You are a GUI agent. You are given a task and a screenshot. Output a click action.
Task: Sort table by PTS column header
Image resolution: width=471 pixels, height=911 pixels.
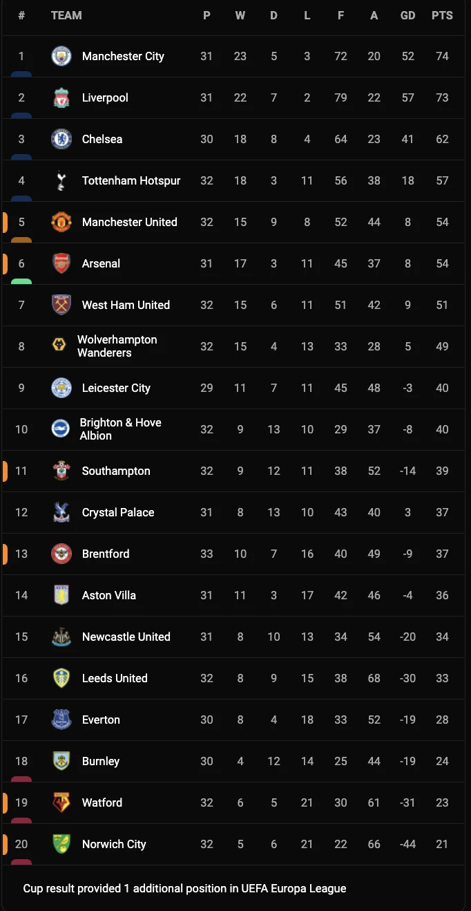[x=442, y=15]
